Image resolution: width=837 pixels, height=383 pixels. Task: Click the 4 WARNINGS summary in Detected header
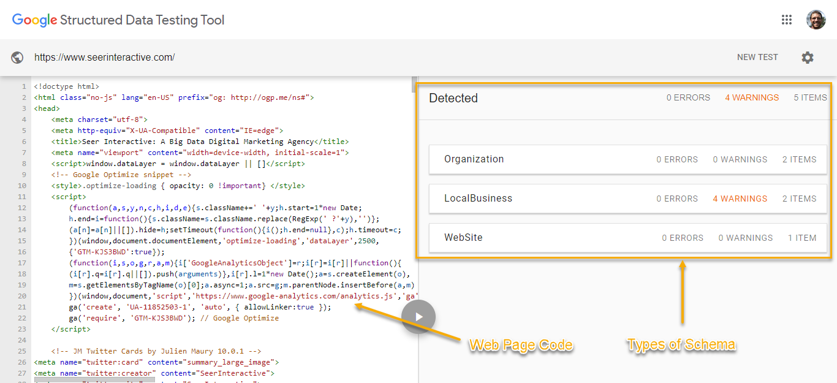click(x=752, y=97)
